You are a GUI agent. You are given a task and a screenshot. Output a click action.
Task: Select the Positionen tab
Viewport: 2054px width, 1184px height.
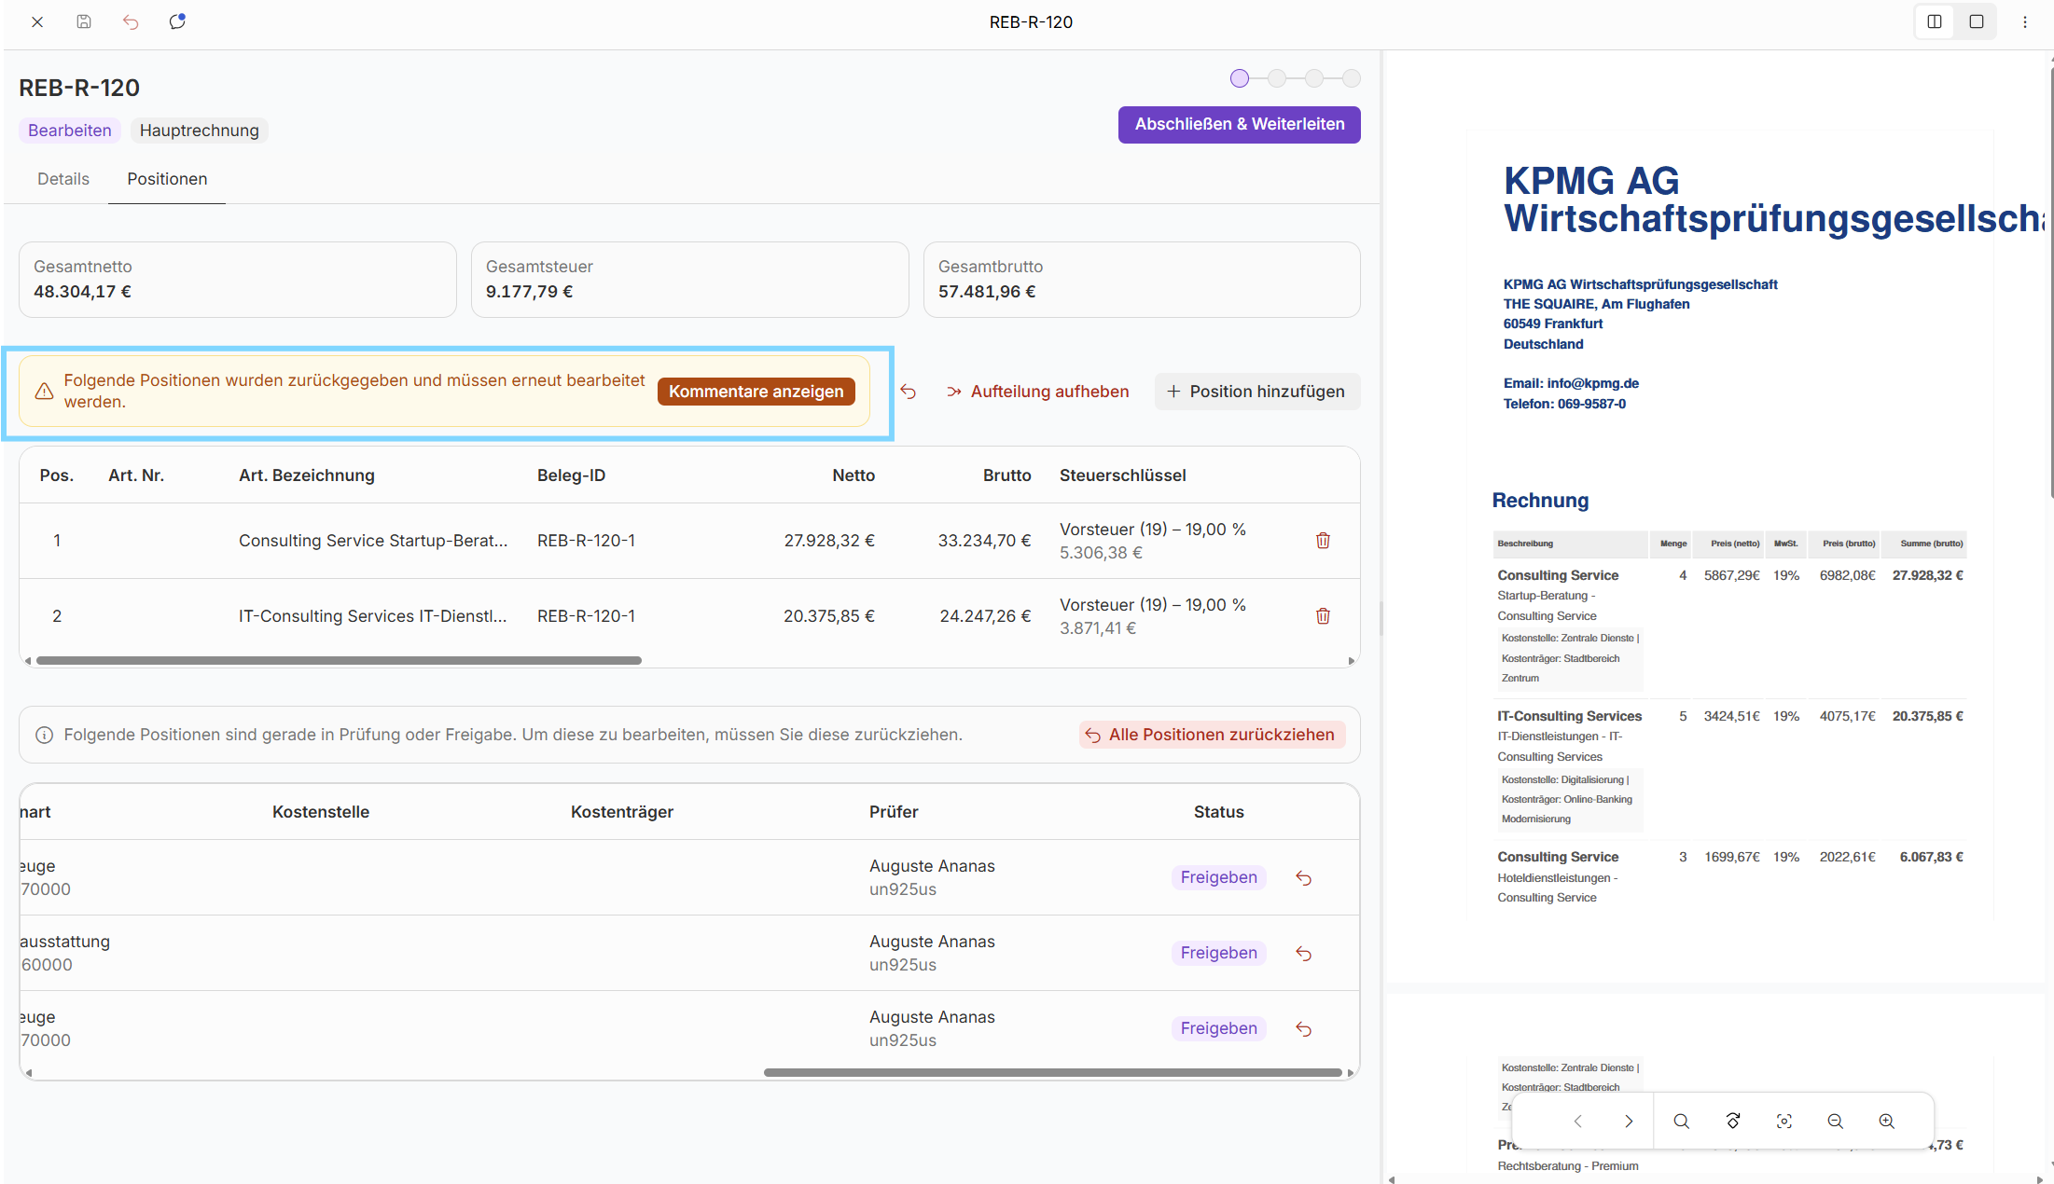(167, 179)
